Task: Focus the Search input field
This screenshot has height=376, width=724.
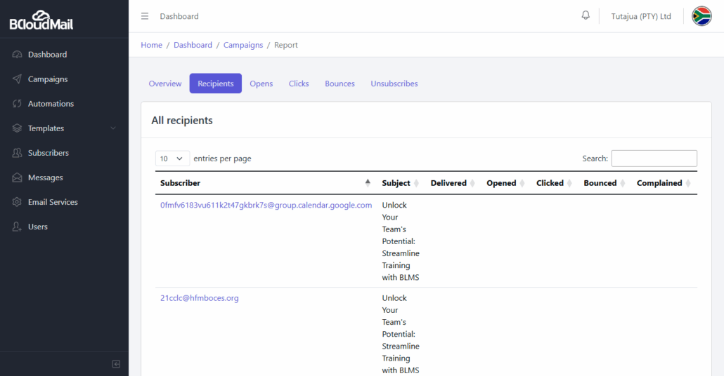Action: tap(654, 159)
